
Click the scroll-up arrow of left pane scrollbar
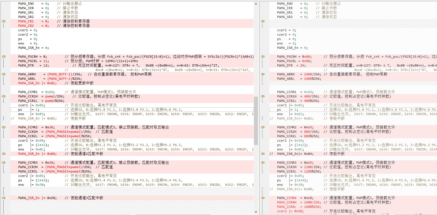(256, 4)
